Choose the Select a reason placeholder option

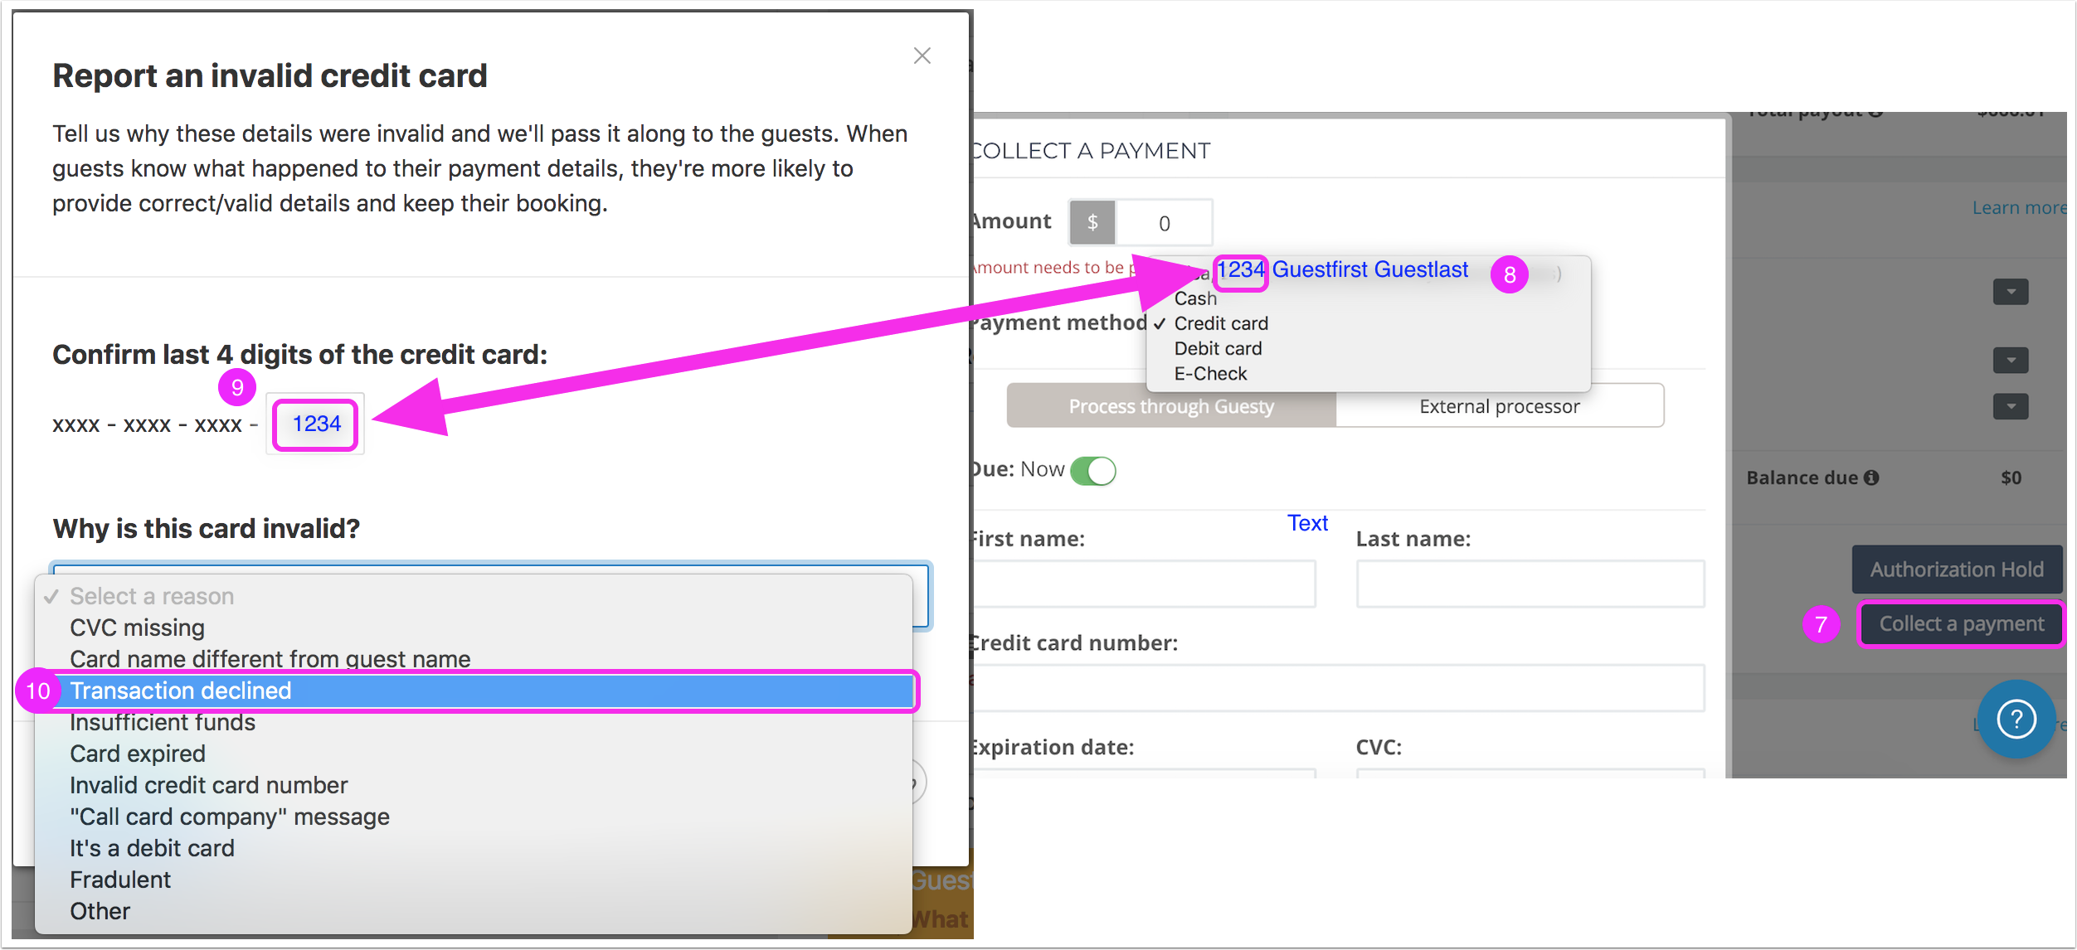click(474, 596)
